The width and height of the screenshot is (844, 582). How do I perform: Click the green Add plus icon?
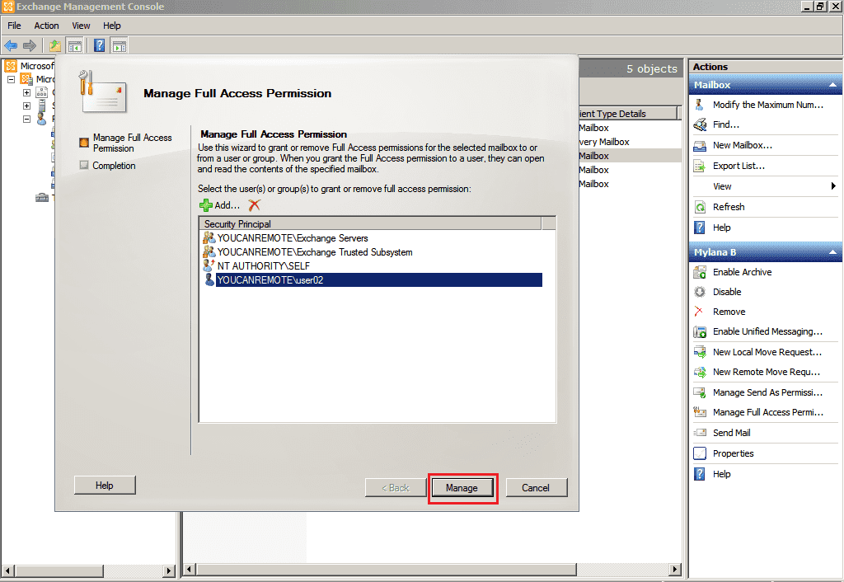pos(206,205)
